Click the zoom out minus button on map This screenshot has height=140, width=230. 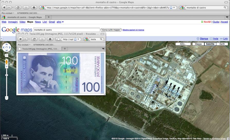click(x=7, y=98)
